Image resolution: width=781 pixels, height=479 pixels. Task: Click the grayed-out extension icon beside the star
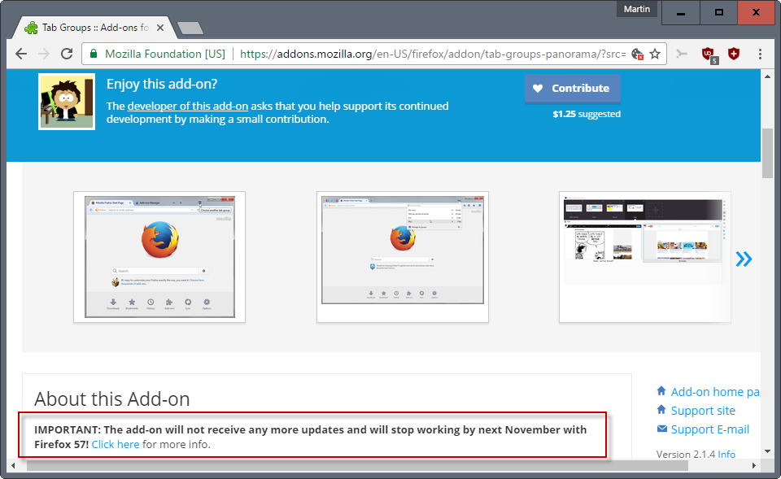pyautogui.click(x=682, y=54)
